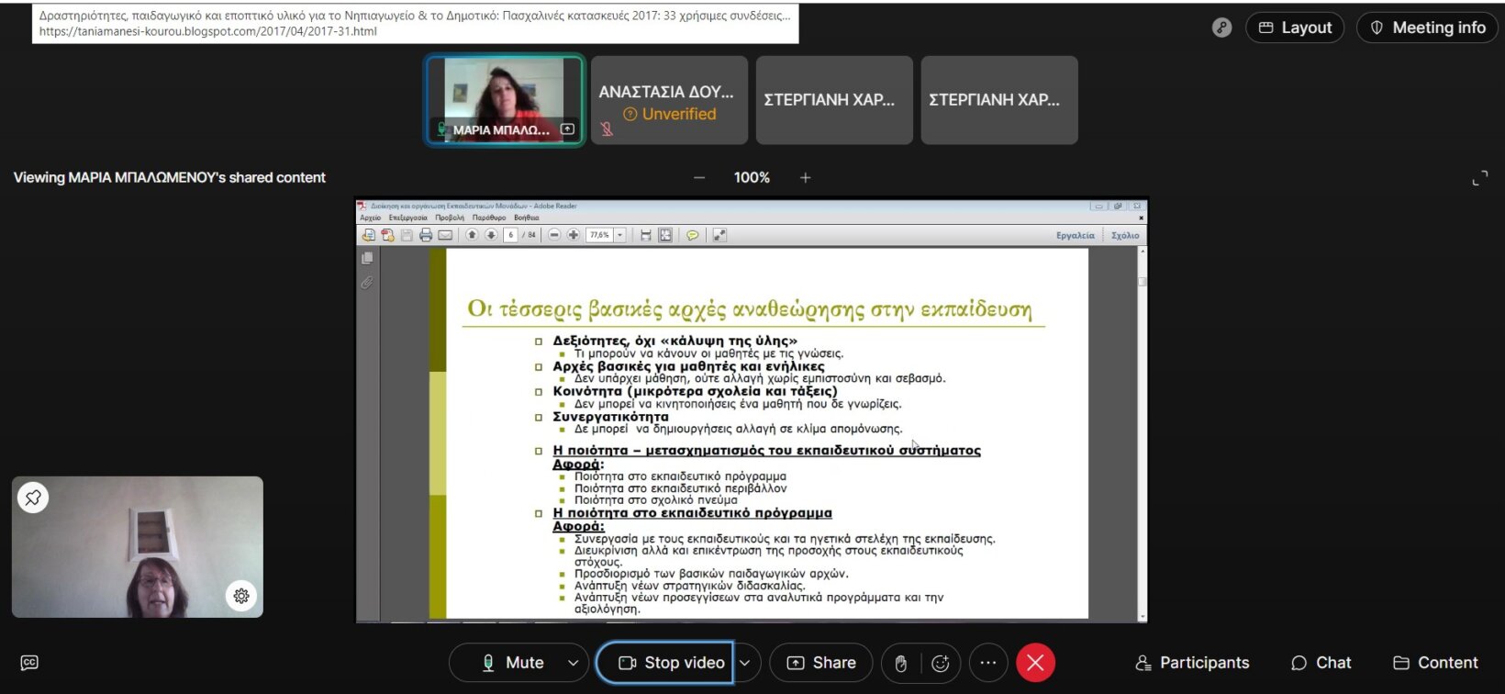1505x694 pixels.
Task: Raise hand using the hand icon
Action: pyautogui.click(x=901, y=663)
